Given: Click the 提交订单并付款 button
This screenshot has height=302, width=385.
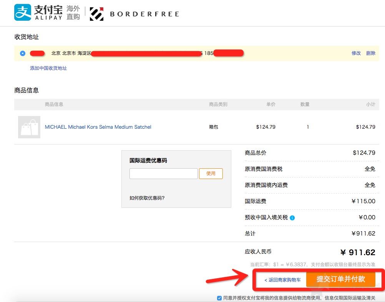Looking at the screenshot, I should [x=340, y=279].
